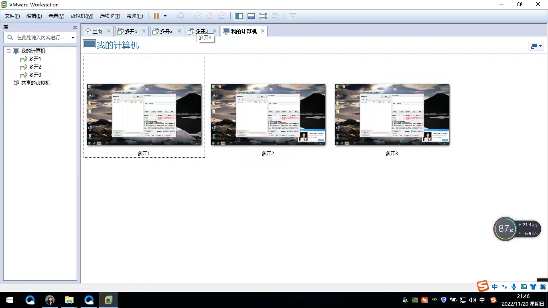Select 多开3 in the library tree
Screen dimensions: 548x308
(35, 75)
